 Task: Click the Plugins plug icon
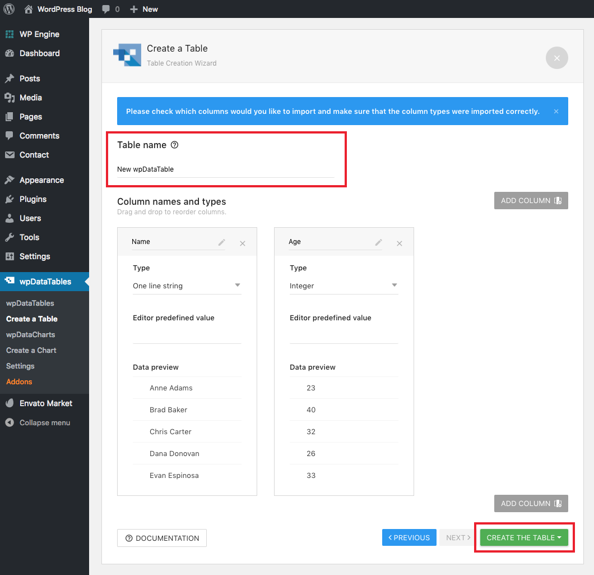(x=10, y=199)
